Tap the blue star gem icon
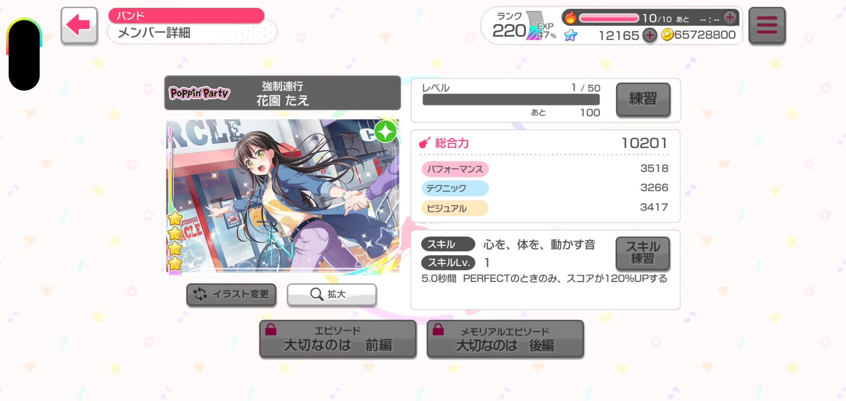This screenshot has height=401, width=846. pos(571,35)
